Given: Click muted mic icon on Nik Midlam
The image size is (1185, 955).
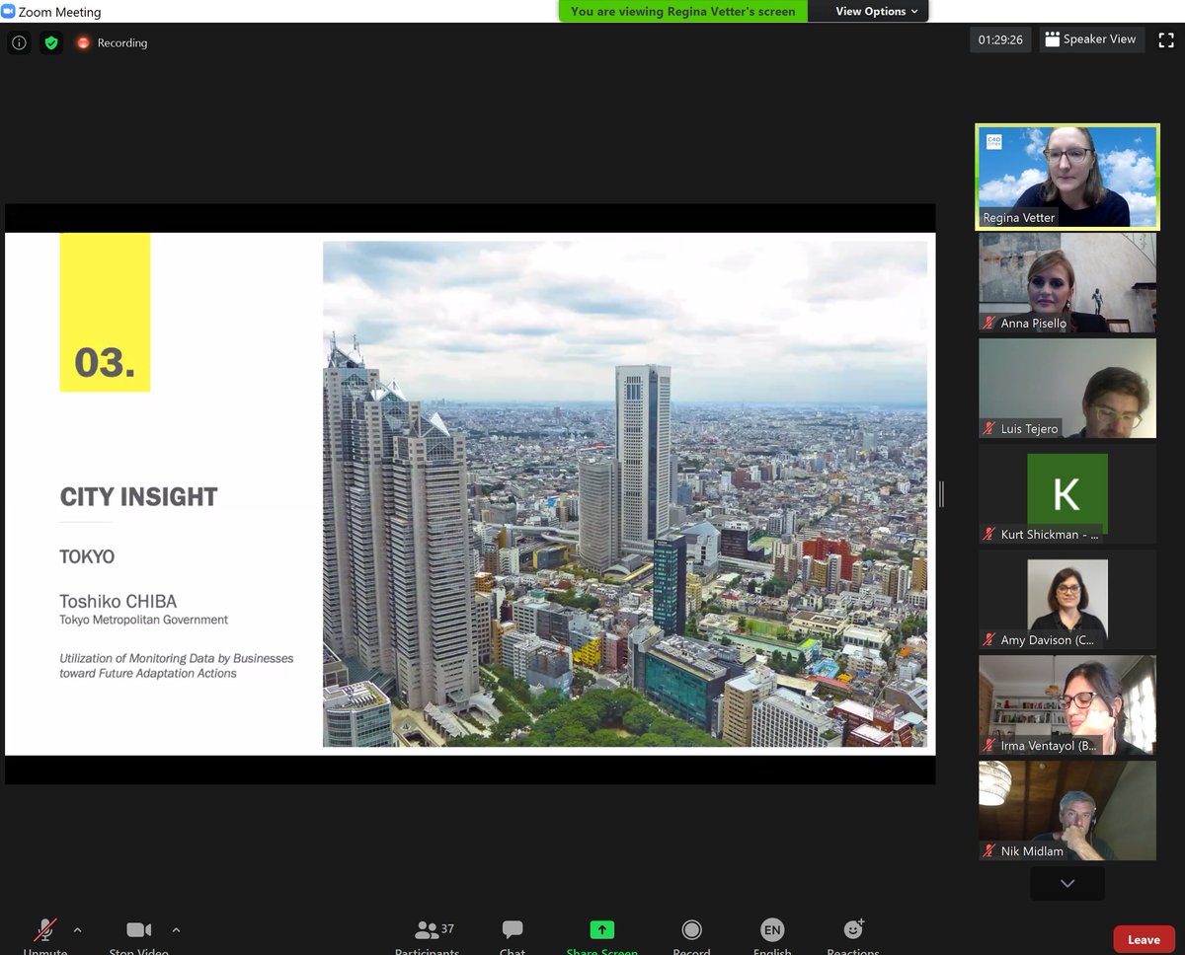Looking at the screenshot, I should coord(988,850).
